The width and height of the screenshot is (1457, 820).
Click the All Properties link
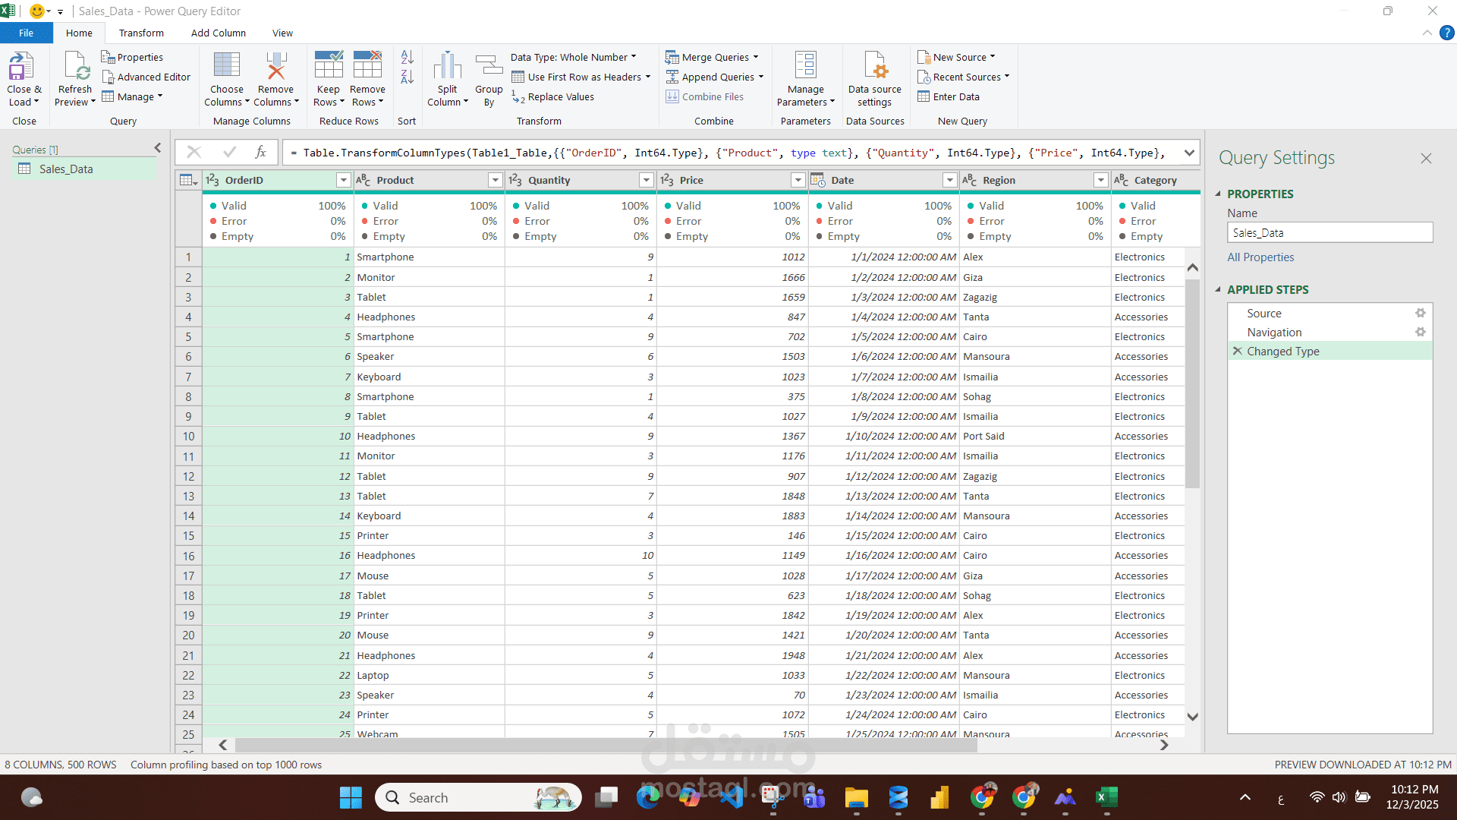click(x=1260, y=257)
